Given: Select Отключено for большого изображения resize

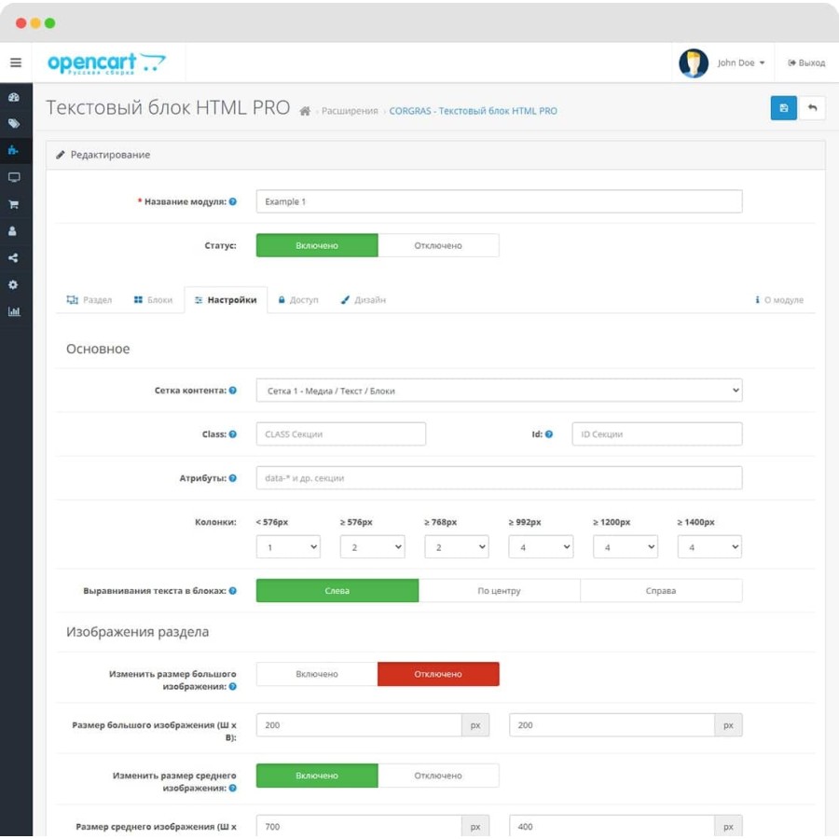Looking at the screenshot, I should (438, 674).
